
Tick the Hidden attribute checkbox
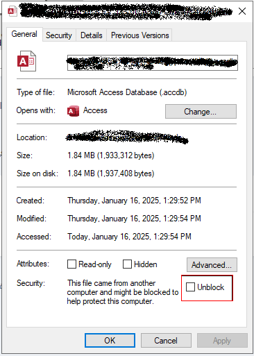(127, 264)
